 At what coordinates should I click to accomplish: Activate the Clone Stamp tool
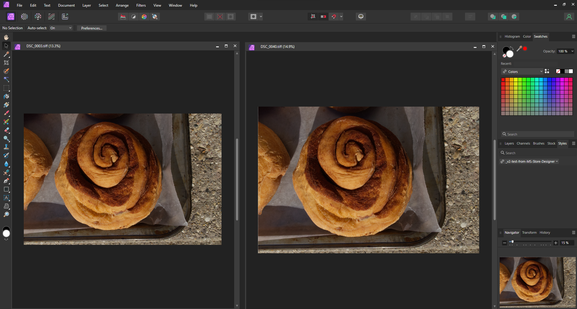click(6, 148)
